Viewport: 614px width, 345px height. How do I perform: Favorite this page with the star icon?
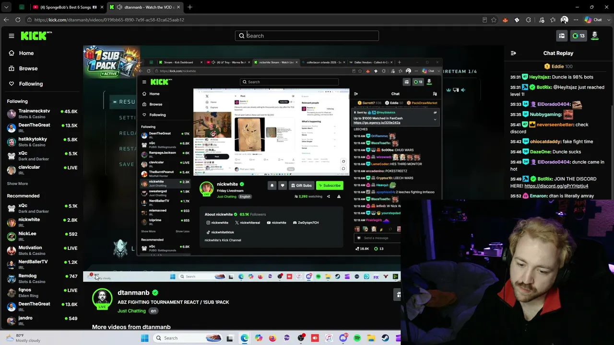point(494,20)
